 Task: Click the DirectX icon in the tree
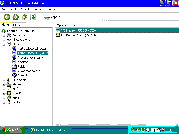[x=9, y=93]
